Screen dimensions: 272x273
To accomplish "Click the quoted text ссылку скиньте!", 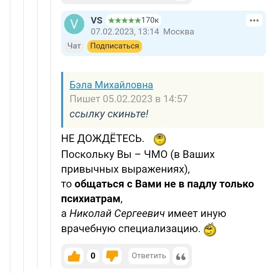I will tap(109, 114).
